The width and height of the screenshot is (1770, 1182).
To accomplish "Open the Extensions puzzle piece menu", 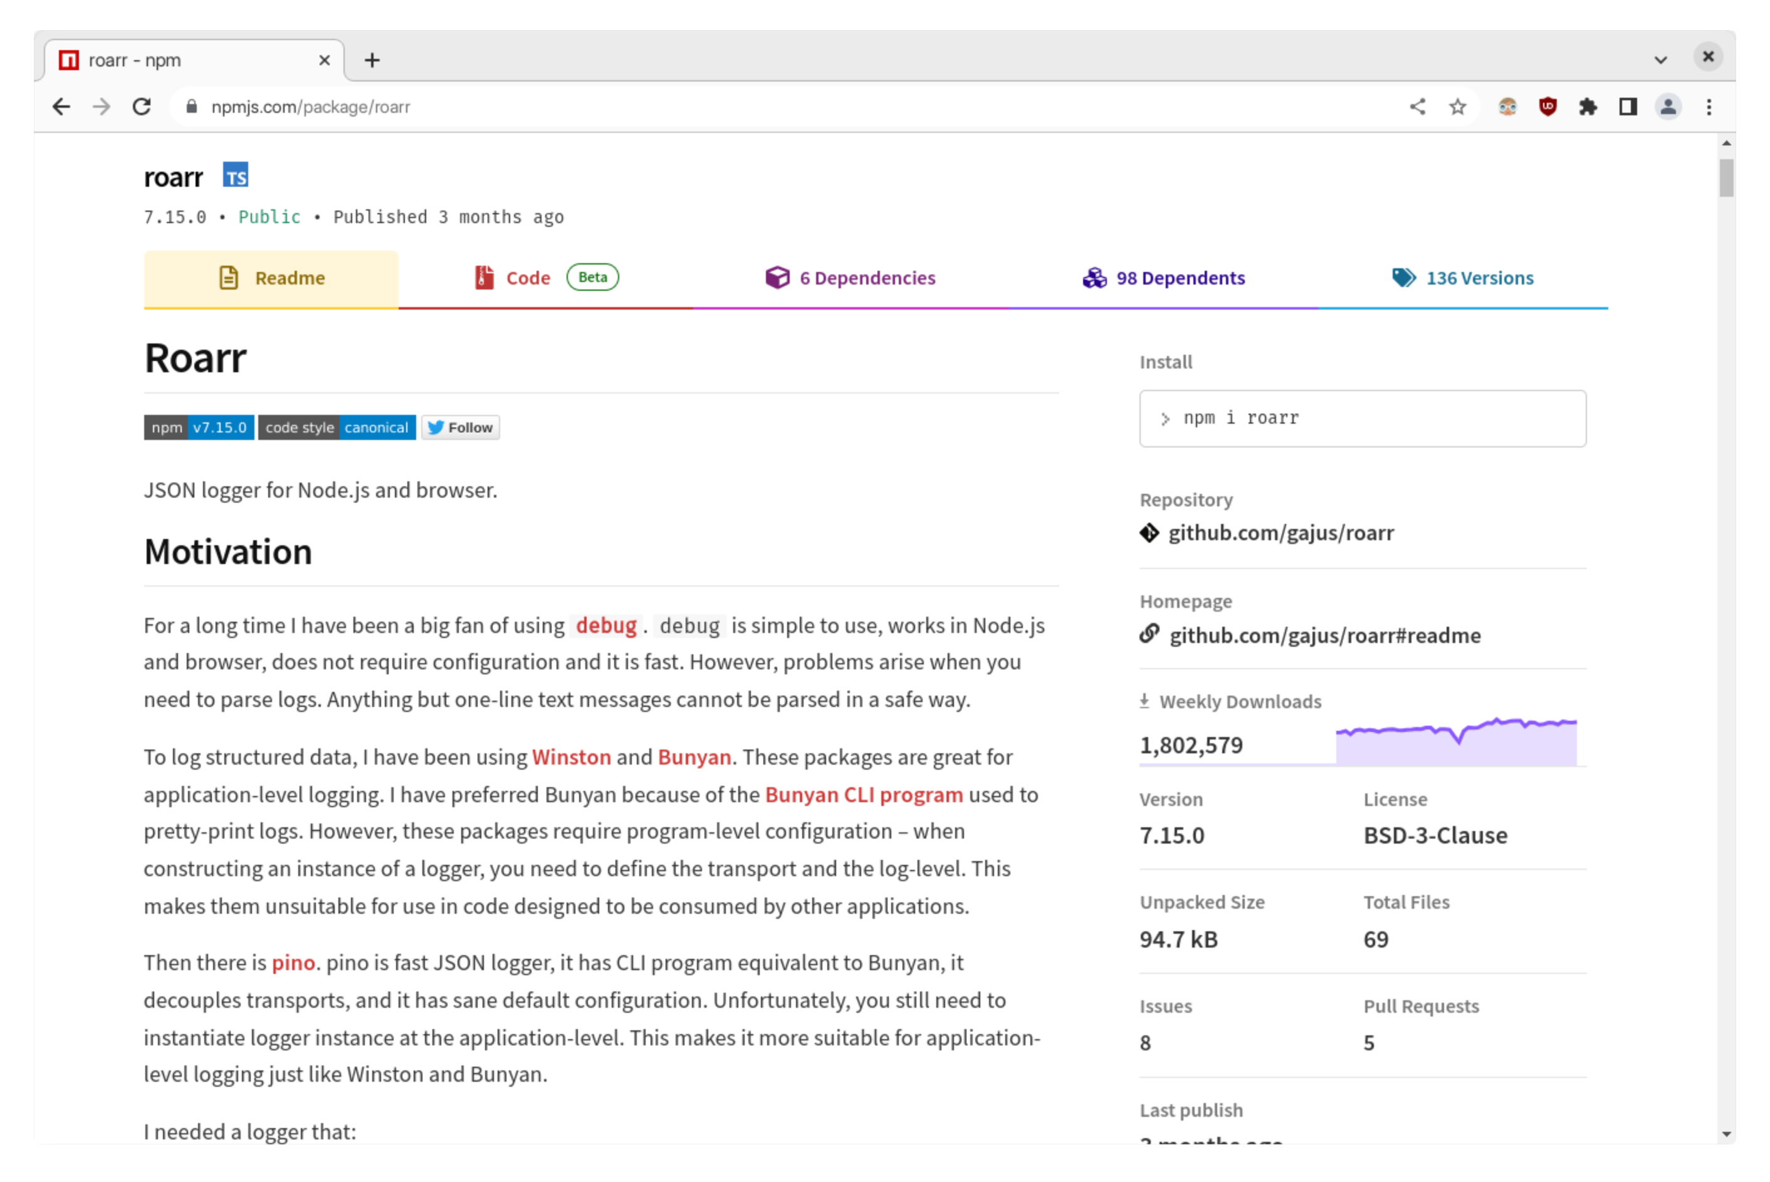I will 1588,107.
